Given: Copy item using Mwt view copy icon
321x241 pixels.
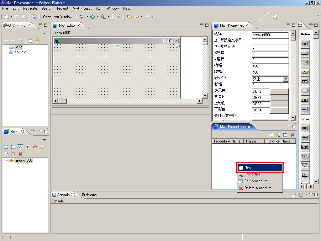Looking at the screenshot, I should coord(6,154).
